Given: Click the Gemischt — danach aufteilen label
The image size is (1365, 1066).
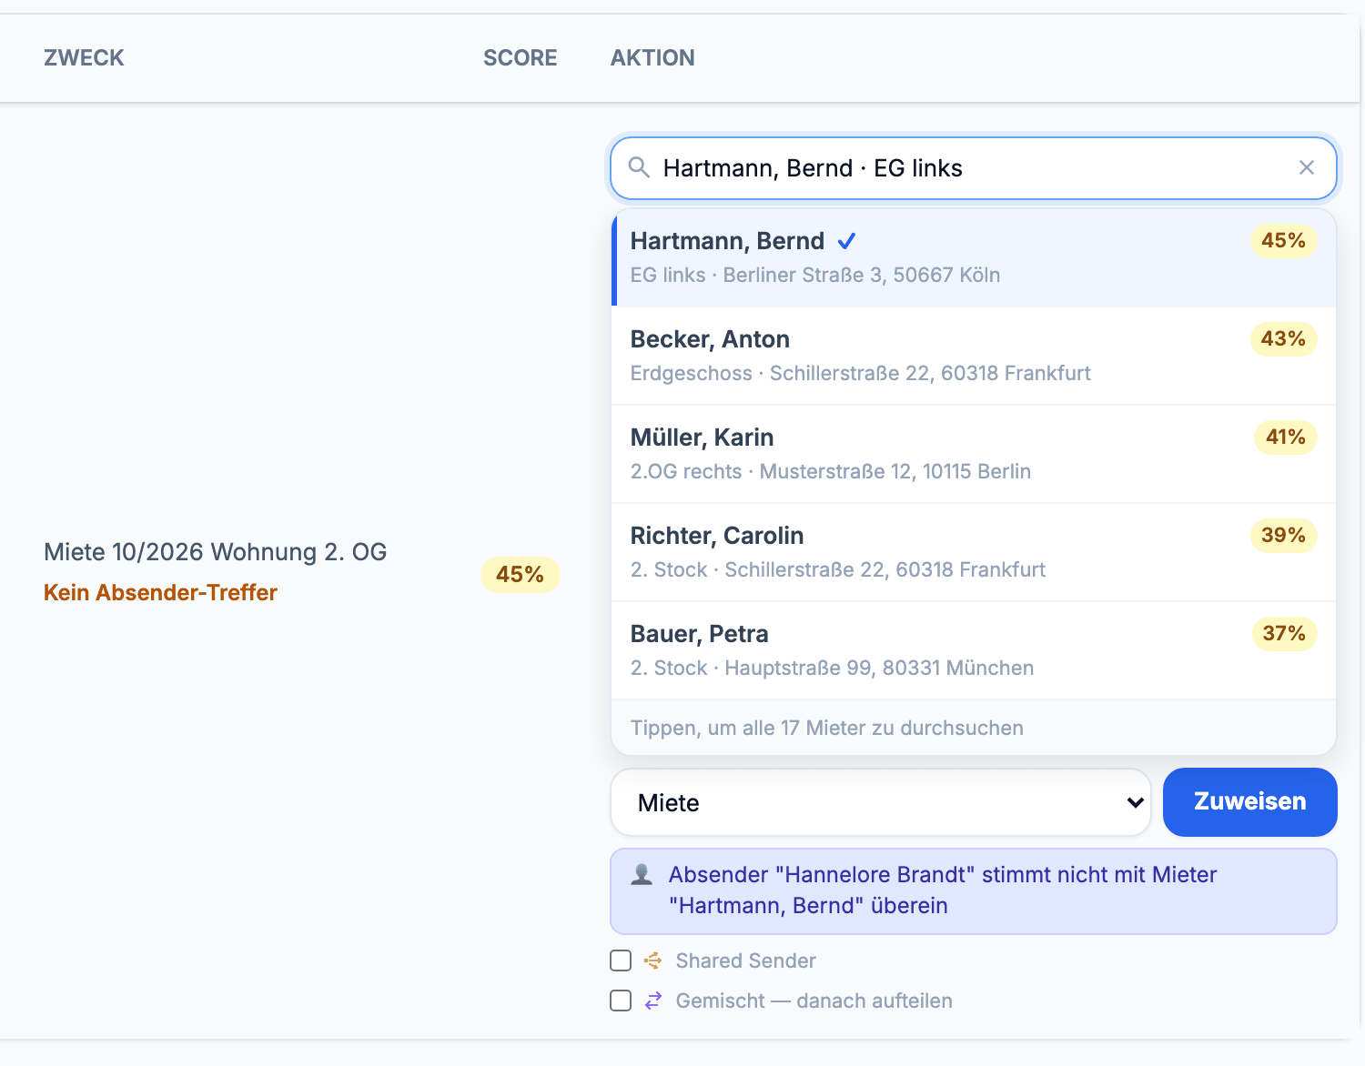Looking at the screenshot, I should [x=814, y=1001].
